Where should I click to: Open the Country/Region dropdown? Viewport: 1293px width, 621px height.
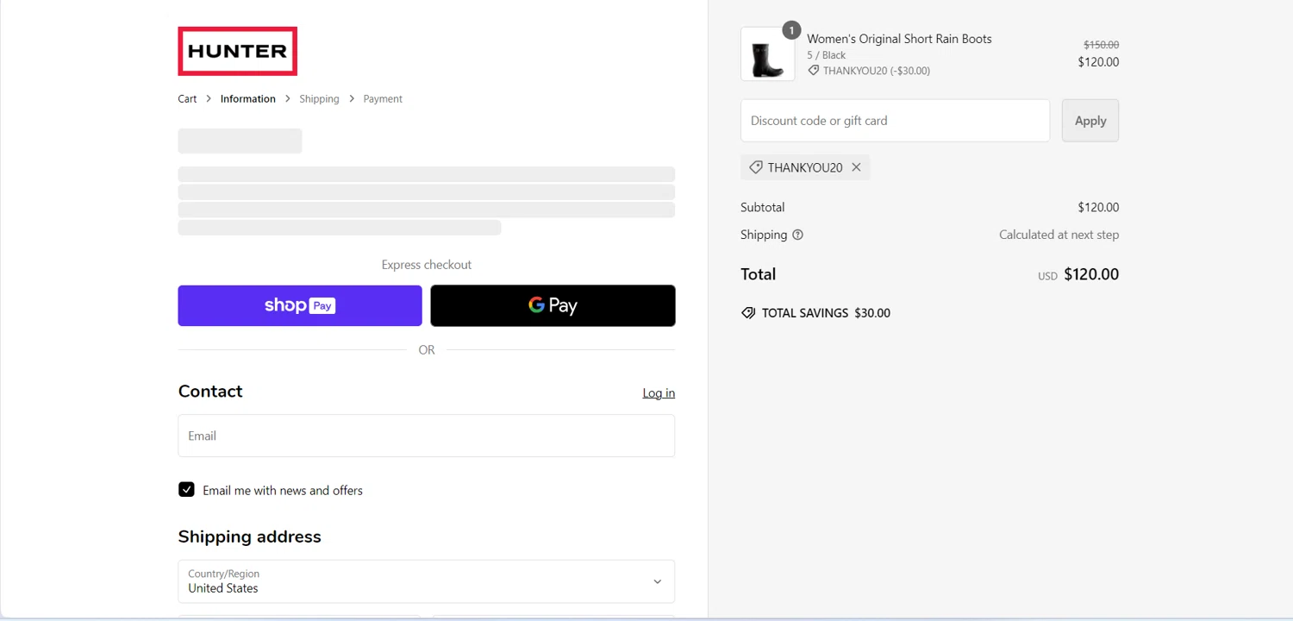pos(427,581)
